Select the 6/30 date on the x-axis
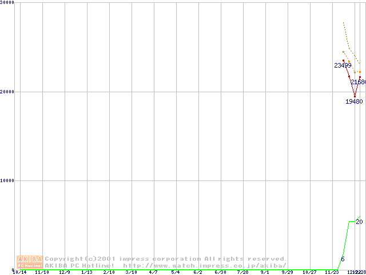 pyautogui.click(x=220, y=272)
